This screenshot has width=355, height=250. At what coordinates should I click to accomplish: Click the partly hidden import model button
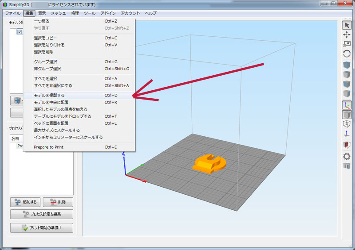click(17, 101)
